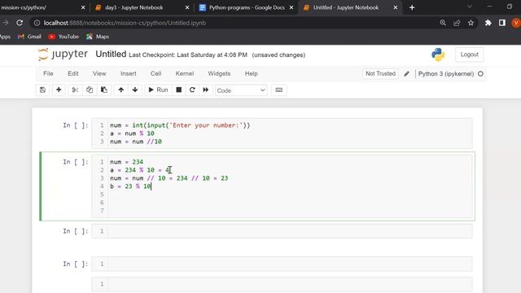Insert a new cell below

coord(59,90)
